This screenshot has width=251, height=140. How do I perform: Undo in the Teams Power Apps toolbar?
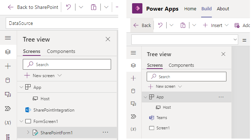point(160,25)
